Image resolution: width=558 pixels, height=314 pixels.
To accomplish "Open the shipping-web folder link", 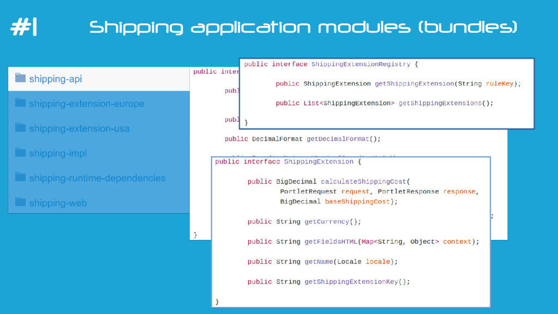I will coord(58,203).
